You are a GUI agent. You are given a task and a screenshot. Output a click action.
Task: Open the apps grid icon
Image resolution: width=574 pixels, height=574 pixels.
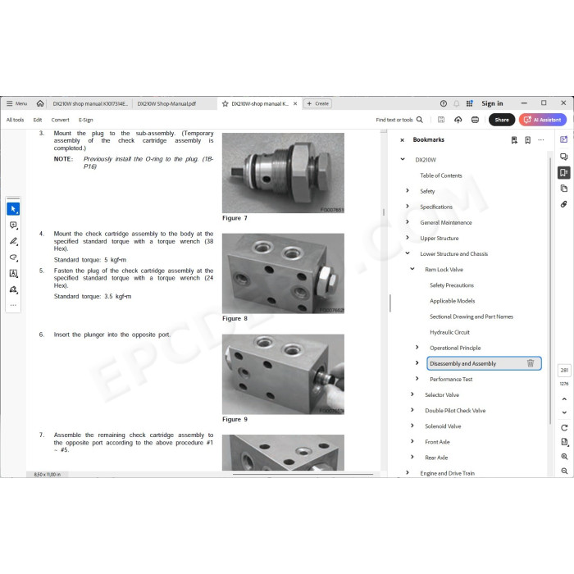(x=469, y=103)
